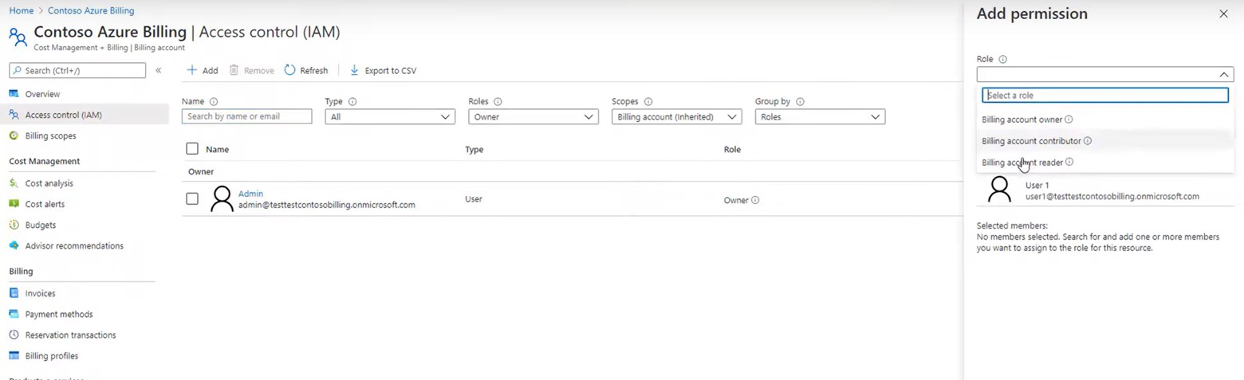Open the Group by dropdown

[821, 117]
